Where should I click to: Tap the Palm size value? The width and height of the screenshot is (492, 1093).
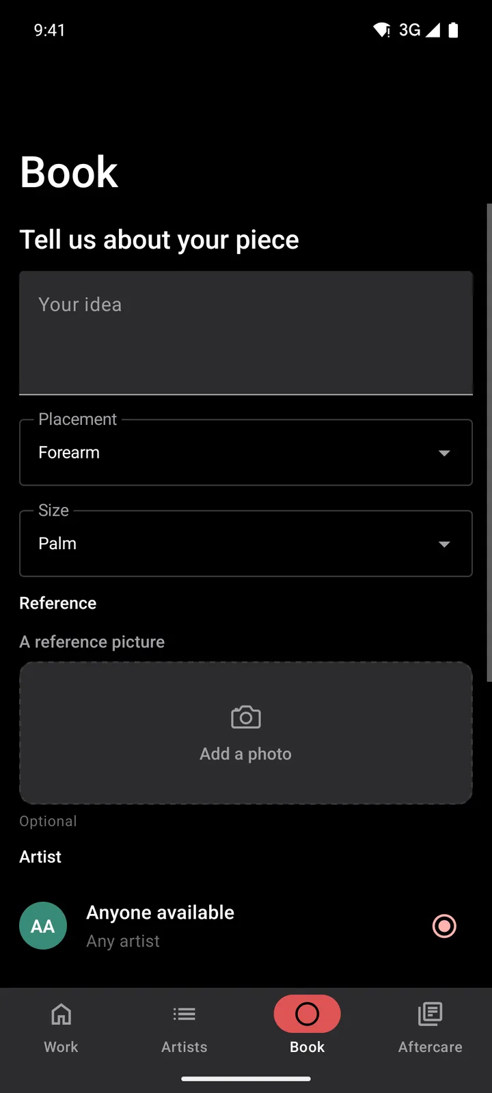tap(57, 543)
